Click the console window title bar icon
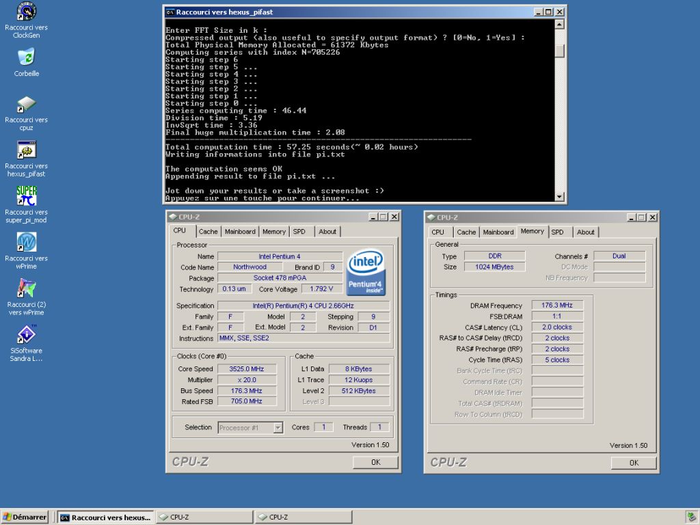The image size is (700, 525). (x=170, y=12)
